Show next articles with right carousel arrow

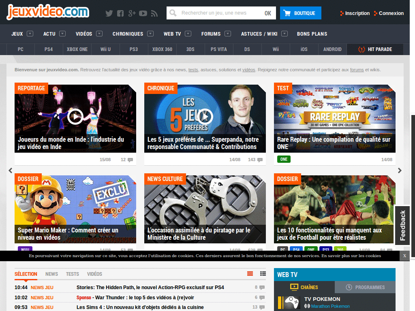400,170
